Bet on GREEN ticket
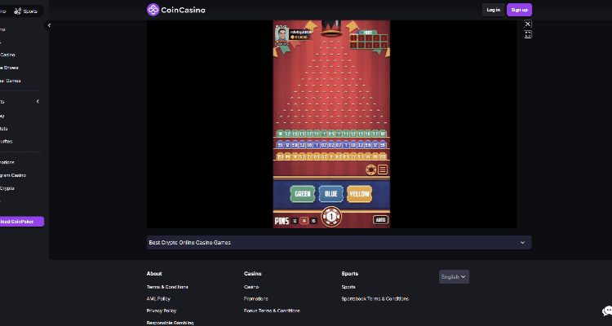 [303, 194]
